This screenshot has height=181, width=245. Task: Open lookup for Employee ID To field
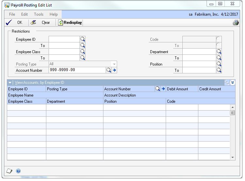tap(83, 45)
